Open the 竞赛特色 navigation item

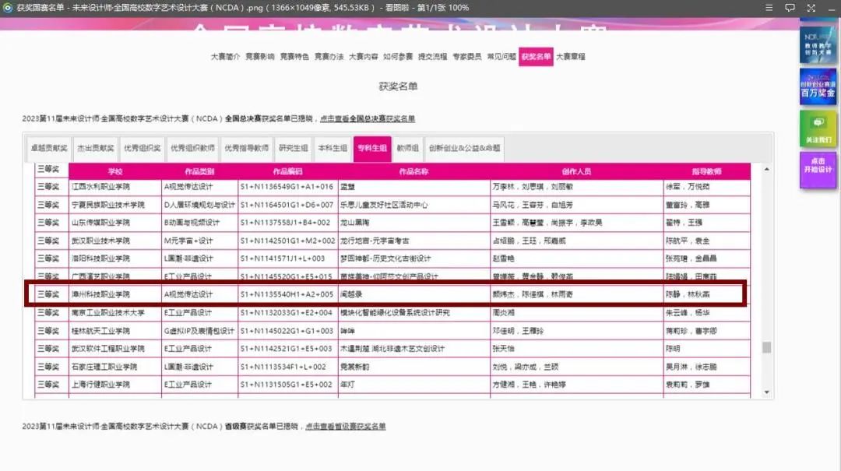(294, 56)
